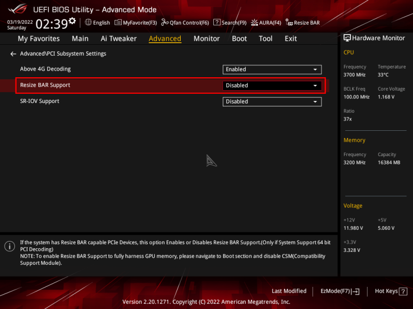Viewport: 413px width, 309px height.
Task: Go back using the Advanced breadcrumb arrow
Action: tap(12, 53)
